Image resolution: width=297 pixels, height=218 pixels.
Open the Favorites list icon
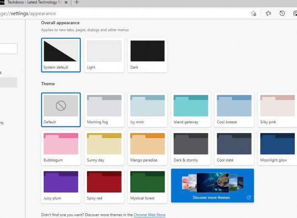(x=268, y=14)
